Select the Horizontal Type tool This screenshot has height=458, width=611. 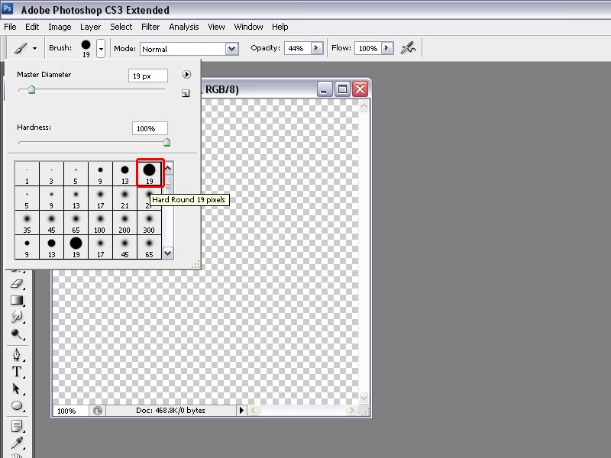18,372
